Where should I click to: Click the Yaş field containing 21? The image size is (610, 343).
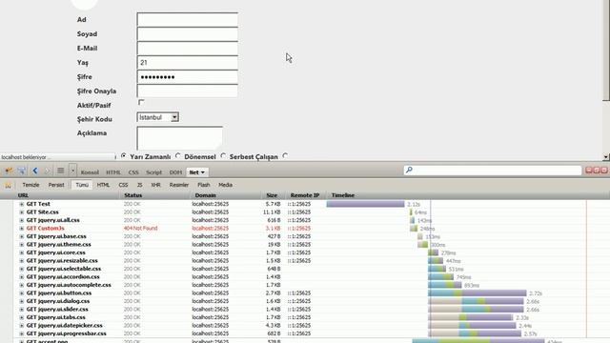187,62
